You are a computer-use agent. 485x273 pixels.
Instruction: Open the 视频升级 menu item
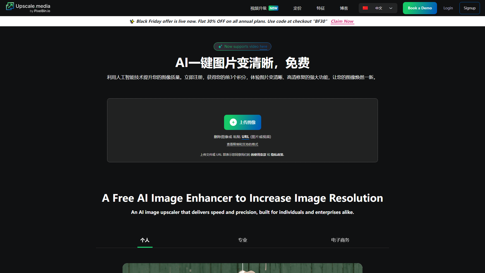(x=258, y=8)
